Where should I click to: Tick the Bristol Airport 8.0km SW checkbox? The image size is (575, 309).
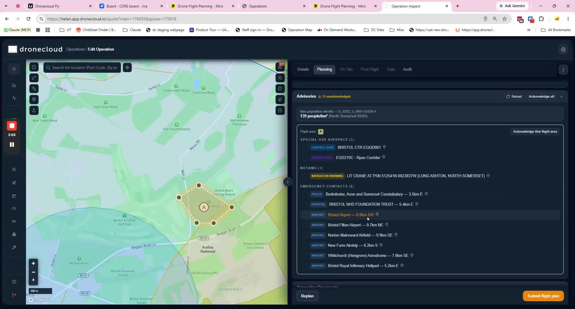(305, 215)
